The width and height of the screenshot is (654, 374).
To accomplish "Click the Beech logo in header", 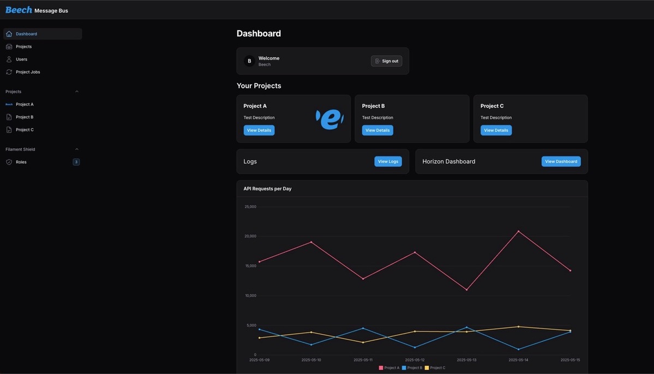I will pos(19,10).
